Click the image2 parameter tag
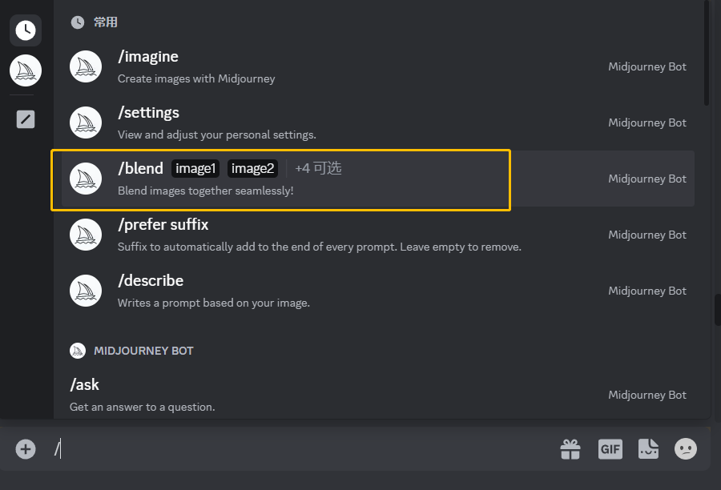The width and height of the screenshot is (721, 490). [x=252, y=169]
